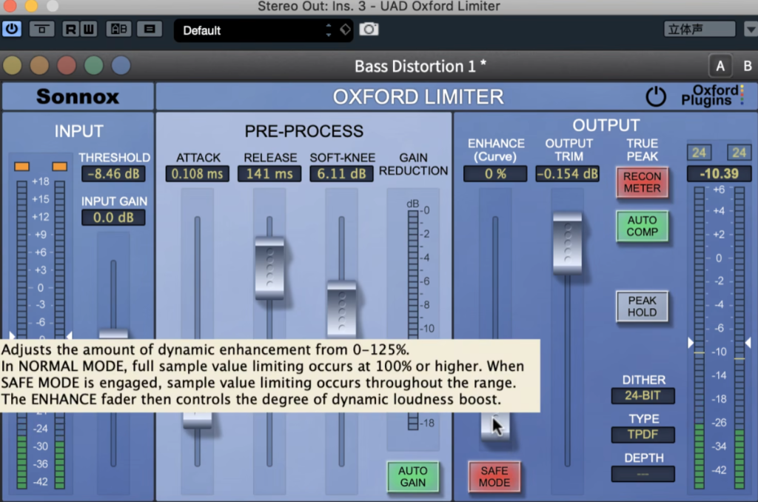Click the blue round button

point(121,66)
